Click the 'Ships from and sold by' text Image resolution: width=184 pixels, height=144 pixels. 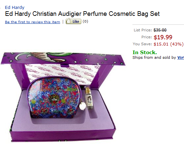coord(154,57)
